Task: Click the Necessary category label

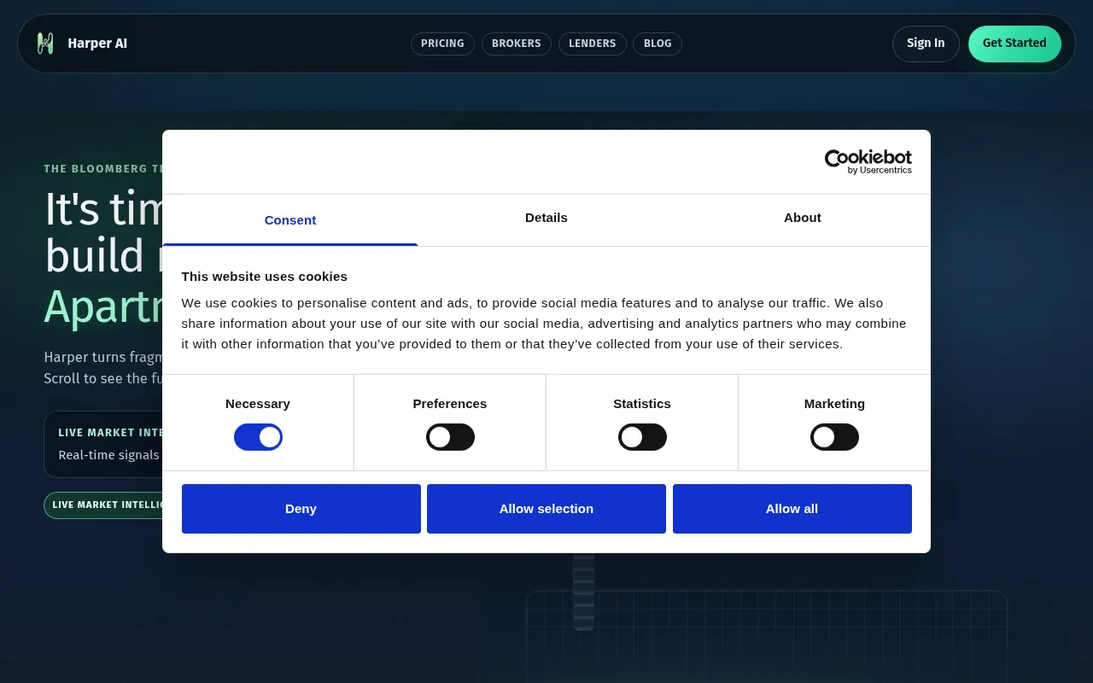Action: [x=258, y=404]
